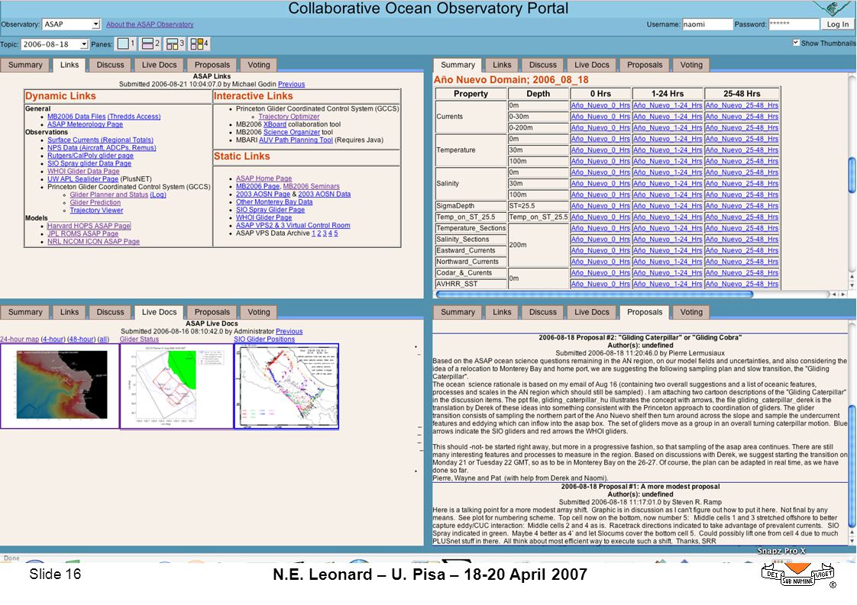Open Links tab in bottom-left pane
Screen dimensions: 857x605
pos(70,312)
